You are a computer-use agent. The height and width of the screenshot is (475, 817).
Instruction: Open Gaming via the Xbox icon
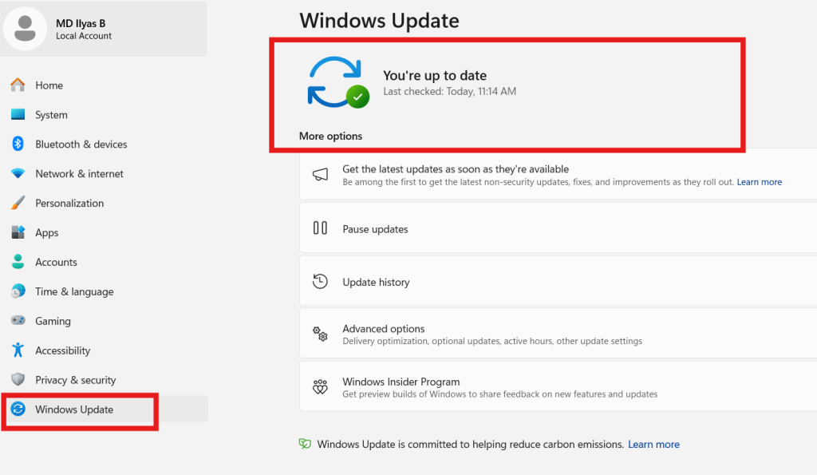[16, 320]
